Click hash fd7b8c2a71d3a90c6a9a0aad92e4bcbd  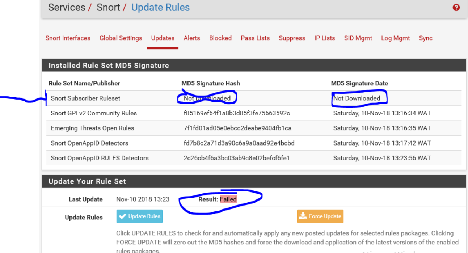(x=239, y=143)
